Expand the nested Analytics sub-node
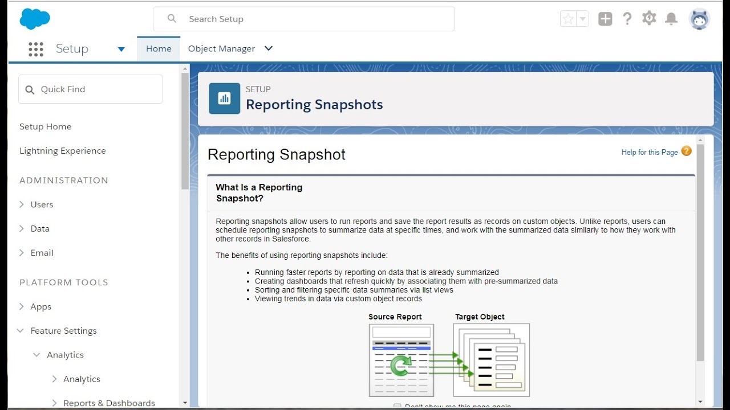The image size is (730, 410). (54, 379)
